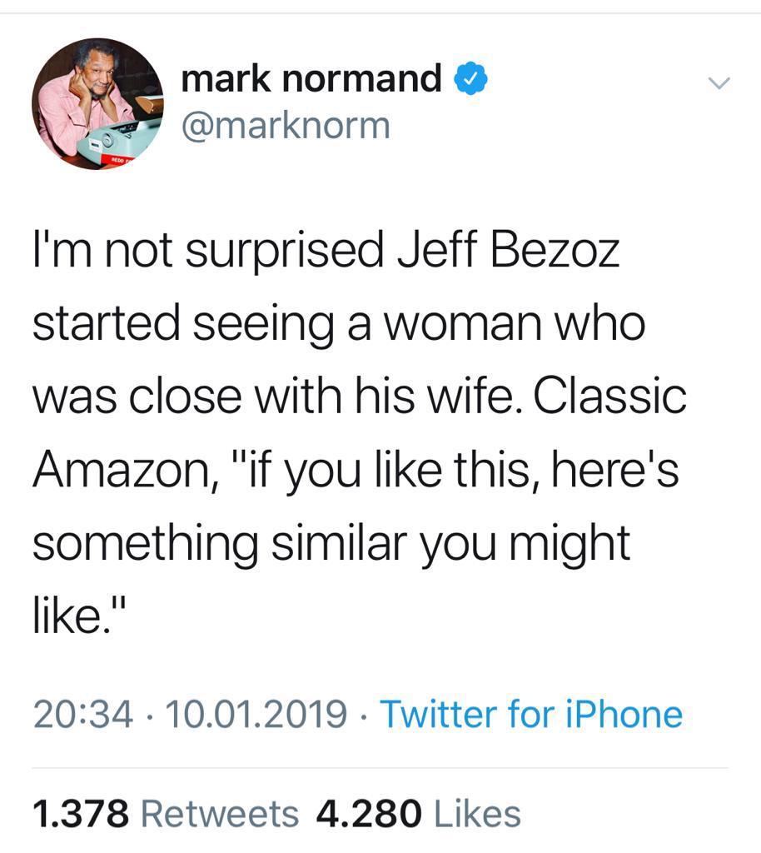Click the final word "like." of the tweet
761x853 pixels.
(x=82, y=616)
